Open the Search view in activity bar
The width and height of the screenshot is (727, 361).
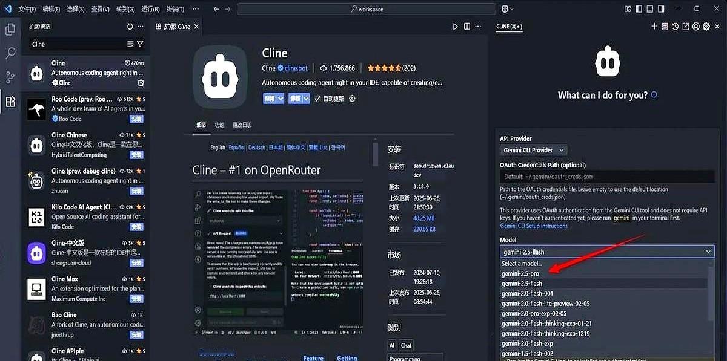(10, 53)
